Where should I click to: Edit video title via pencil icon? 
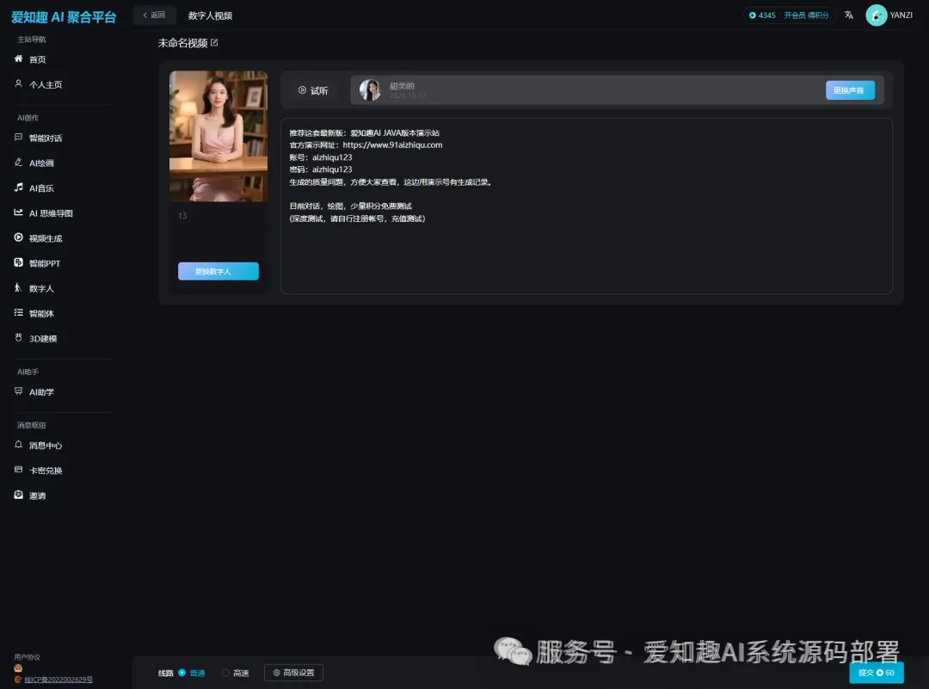pos(214,43)
